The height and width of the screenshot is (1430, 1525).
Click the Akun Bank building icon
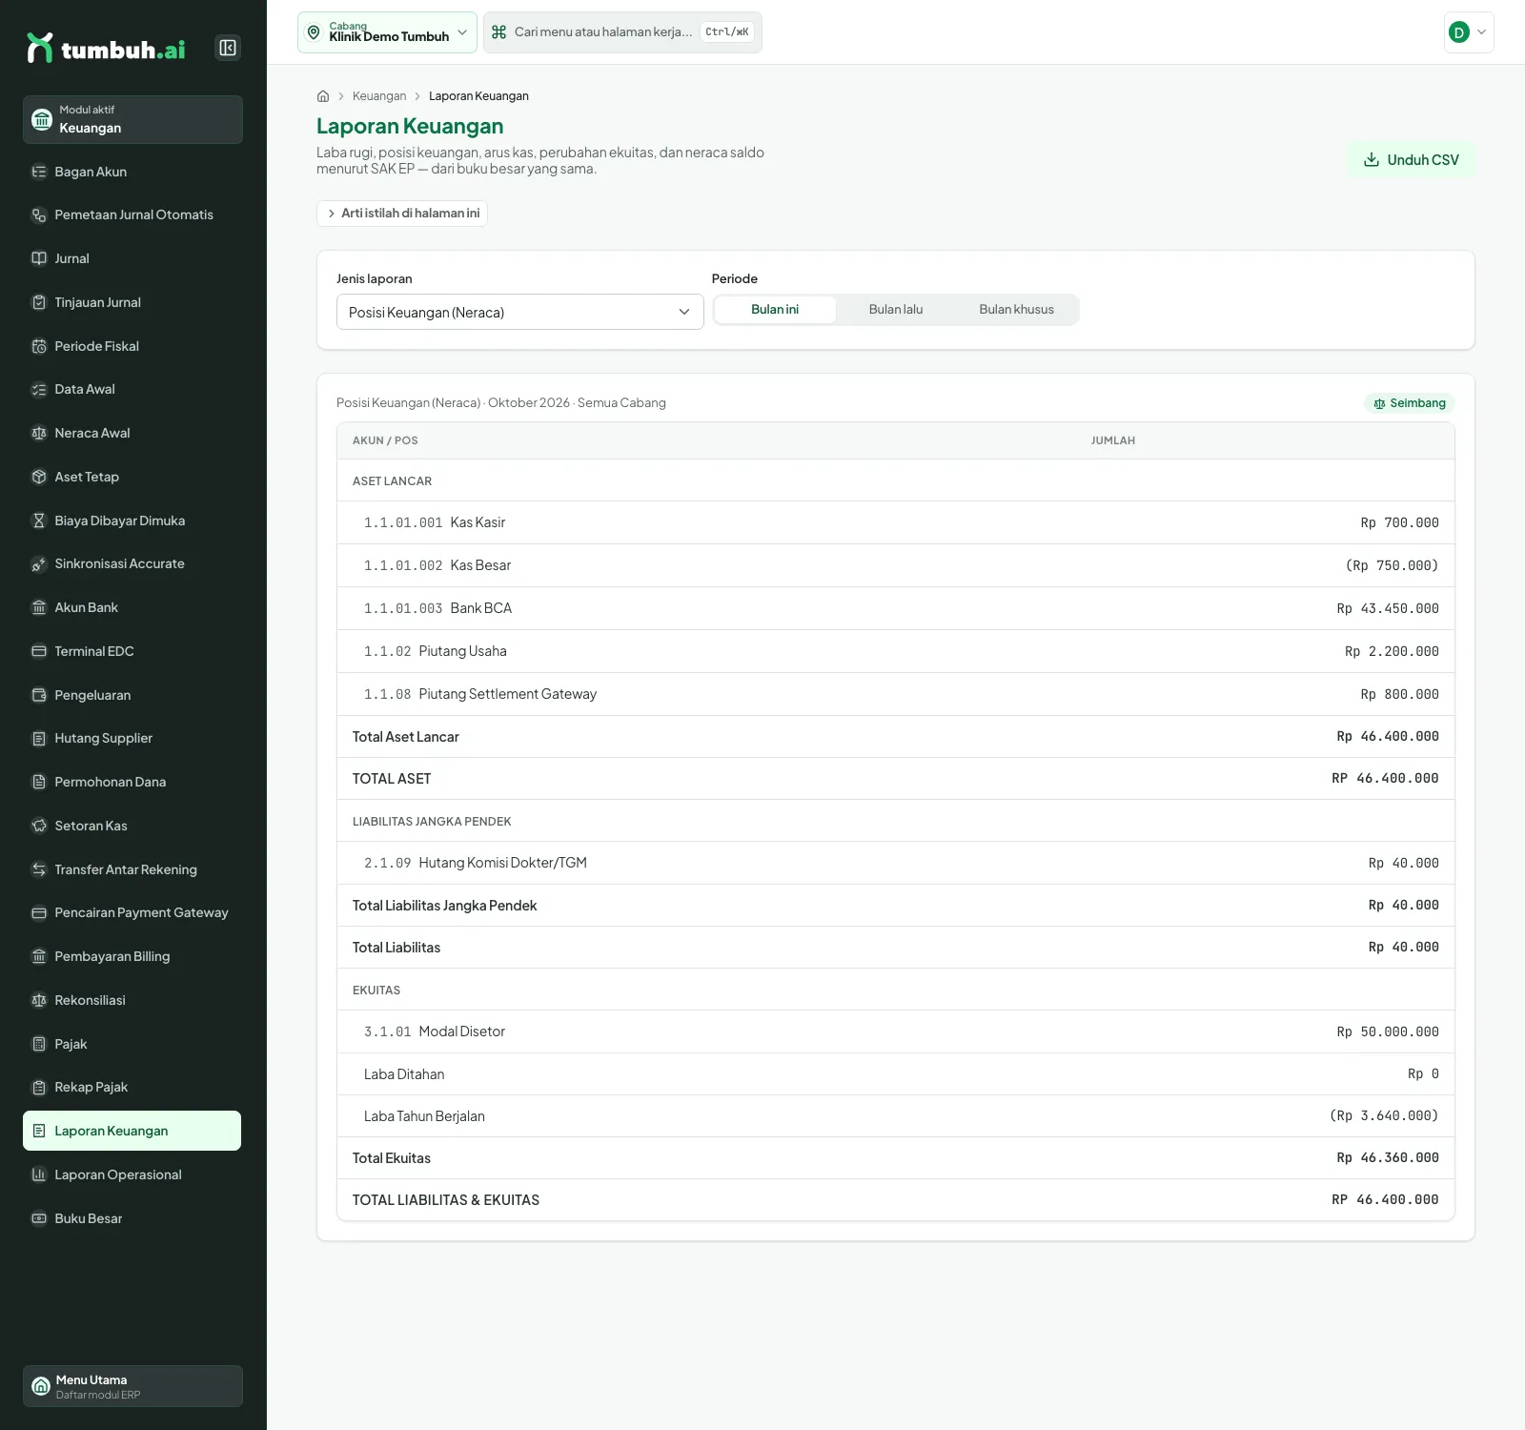(x=39, y=607)
